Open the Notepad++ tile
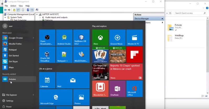The height and width of the screenshot is (109, 209). coord(64,54)
